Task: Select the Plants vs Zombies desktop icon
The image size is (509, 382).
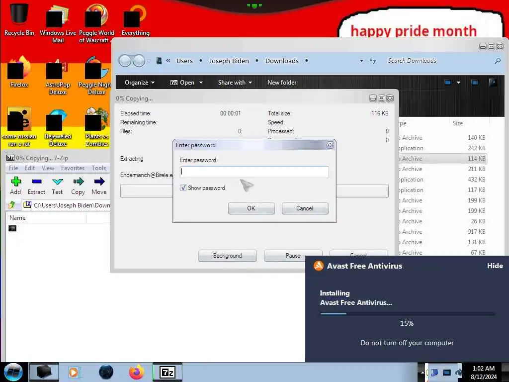Action: [x=96, y=127]
